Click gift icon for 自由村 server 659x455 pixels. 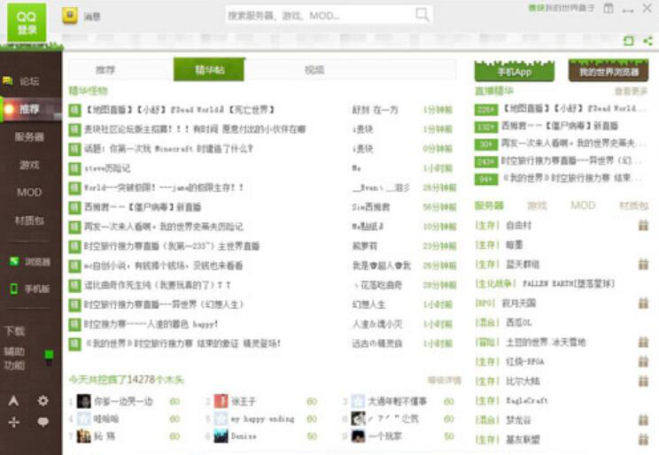coord(643,225)
